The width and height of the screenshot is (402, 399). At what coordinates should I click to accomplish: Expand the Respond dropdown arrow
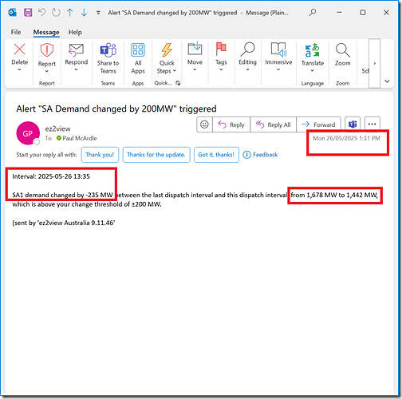(x=76, y=69)
